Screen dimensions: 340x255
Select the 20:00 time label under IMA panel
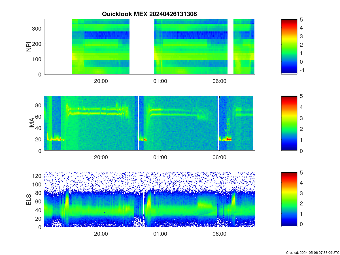coord(101,158)
